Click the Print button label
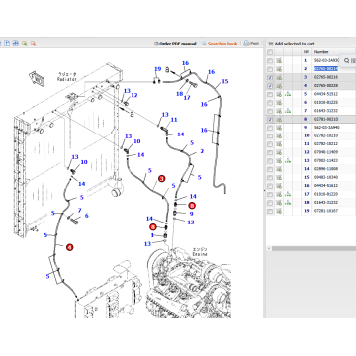This screenshot has height=356, width=356. [x=255, y=44]
